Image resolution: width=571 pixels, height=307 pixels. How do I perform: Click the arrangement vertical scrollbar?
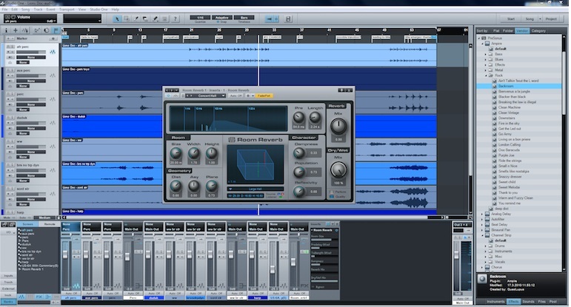[x=470, y=127]
